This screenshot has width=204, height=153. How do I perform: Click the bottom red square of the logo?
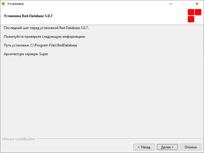coord(191,19)
